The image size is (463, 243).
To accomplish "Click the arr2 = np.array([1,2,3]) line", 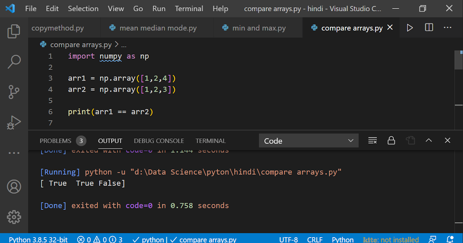I will tap(122, 89).
